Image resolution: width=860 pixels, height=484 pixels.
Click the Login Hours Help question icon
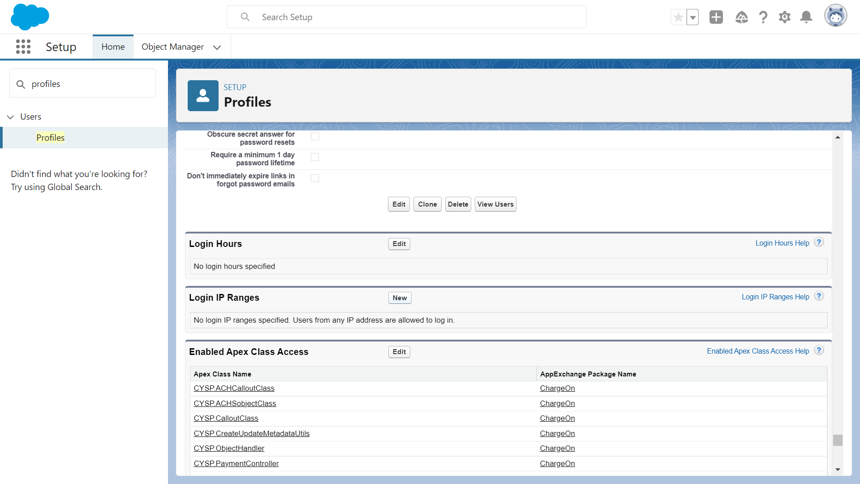(819, 242)
